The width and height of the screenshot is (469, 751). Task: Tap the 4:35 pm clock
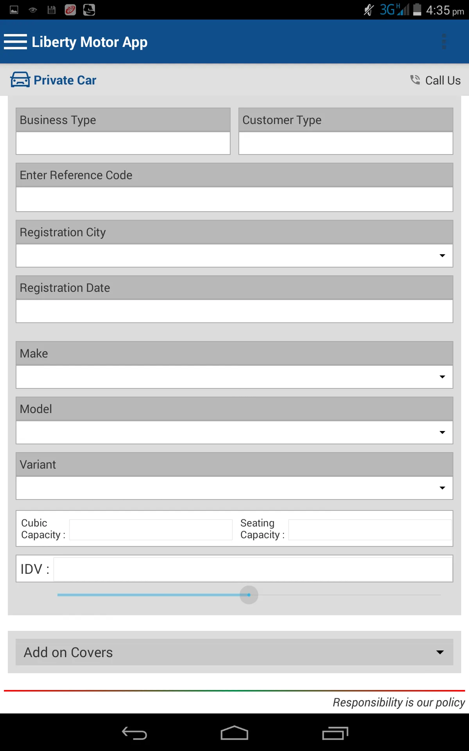[x=445, y=10]
